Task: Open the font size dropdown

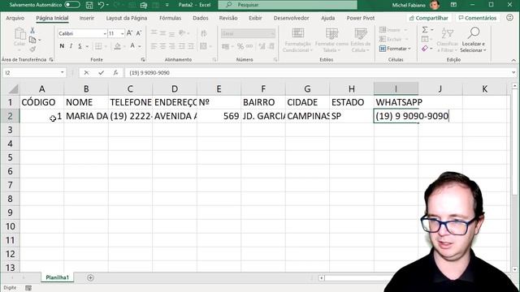Action: (x=123, y=33)
